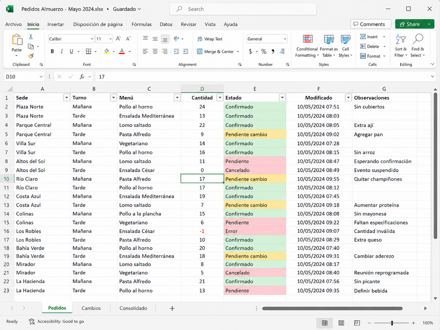Image resolution: width=440 pixels, height=330 pixels.
Task: Toggle Wrap Text
Action: 210,39
